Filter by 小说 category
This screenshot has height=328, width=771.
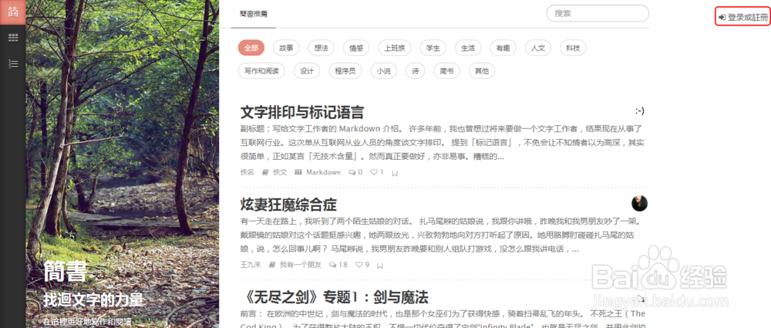(x=383, y=70)
